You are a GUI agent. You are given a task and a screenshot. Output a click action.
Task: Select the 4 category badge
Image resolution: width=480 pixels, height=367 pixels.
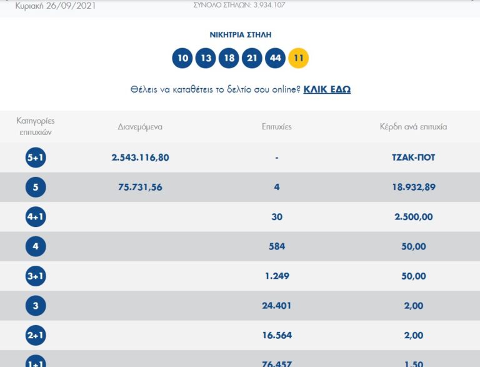(x=36, y=246)
